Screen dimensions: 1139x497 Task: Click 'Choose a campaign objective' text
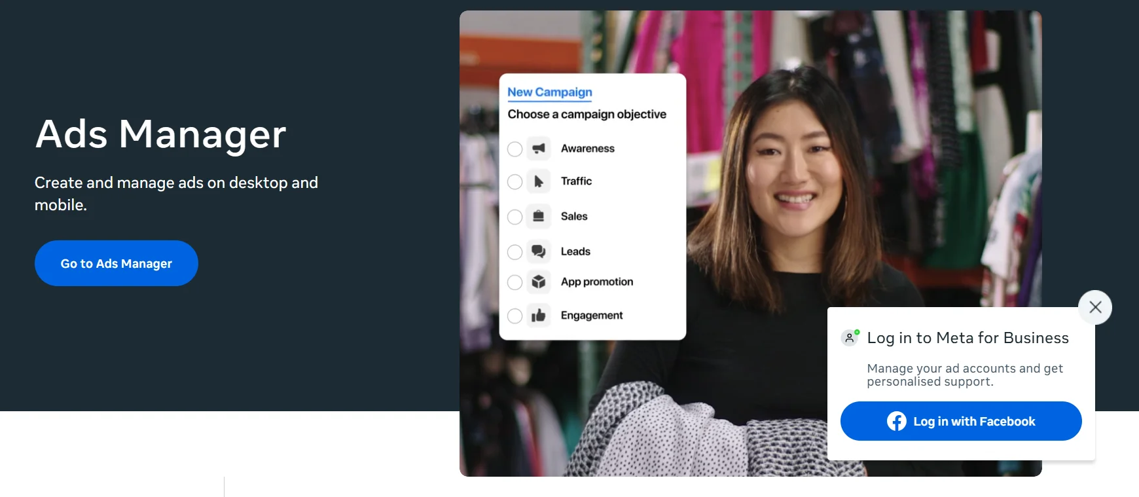click(x=587, y=114)
